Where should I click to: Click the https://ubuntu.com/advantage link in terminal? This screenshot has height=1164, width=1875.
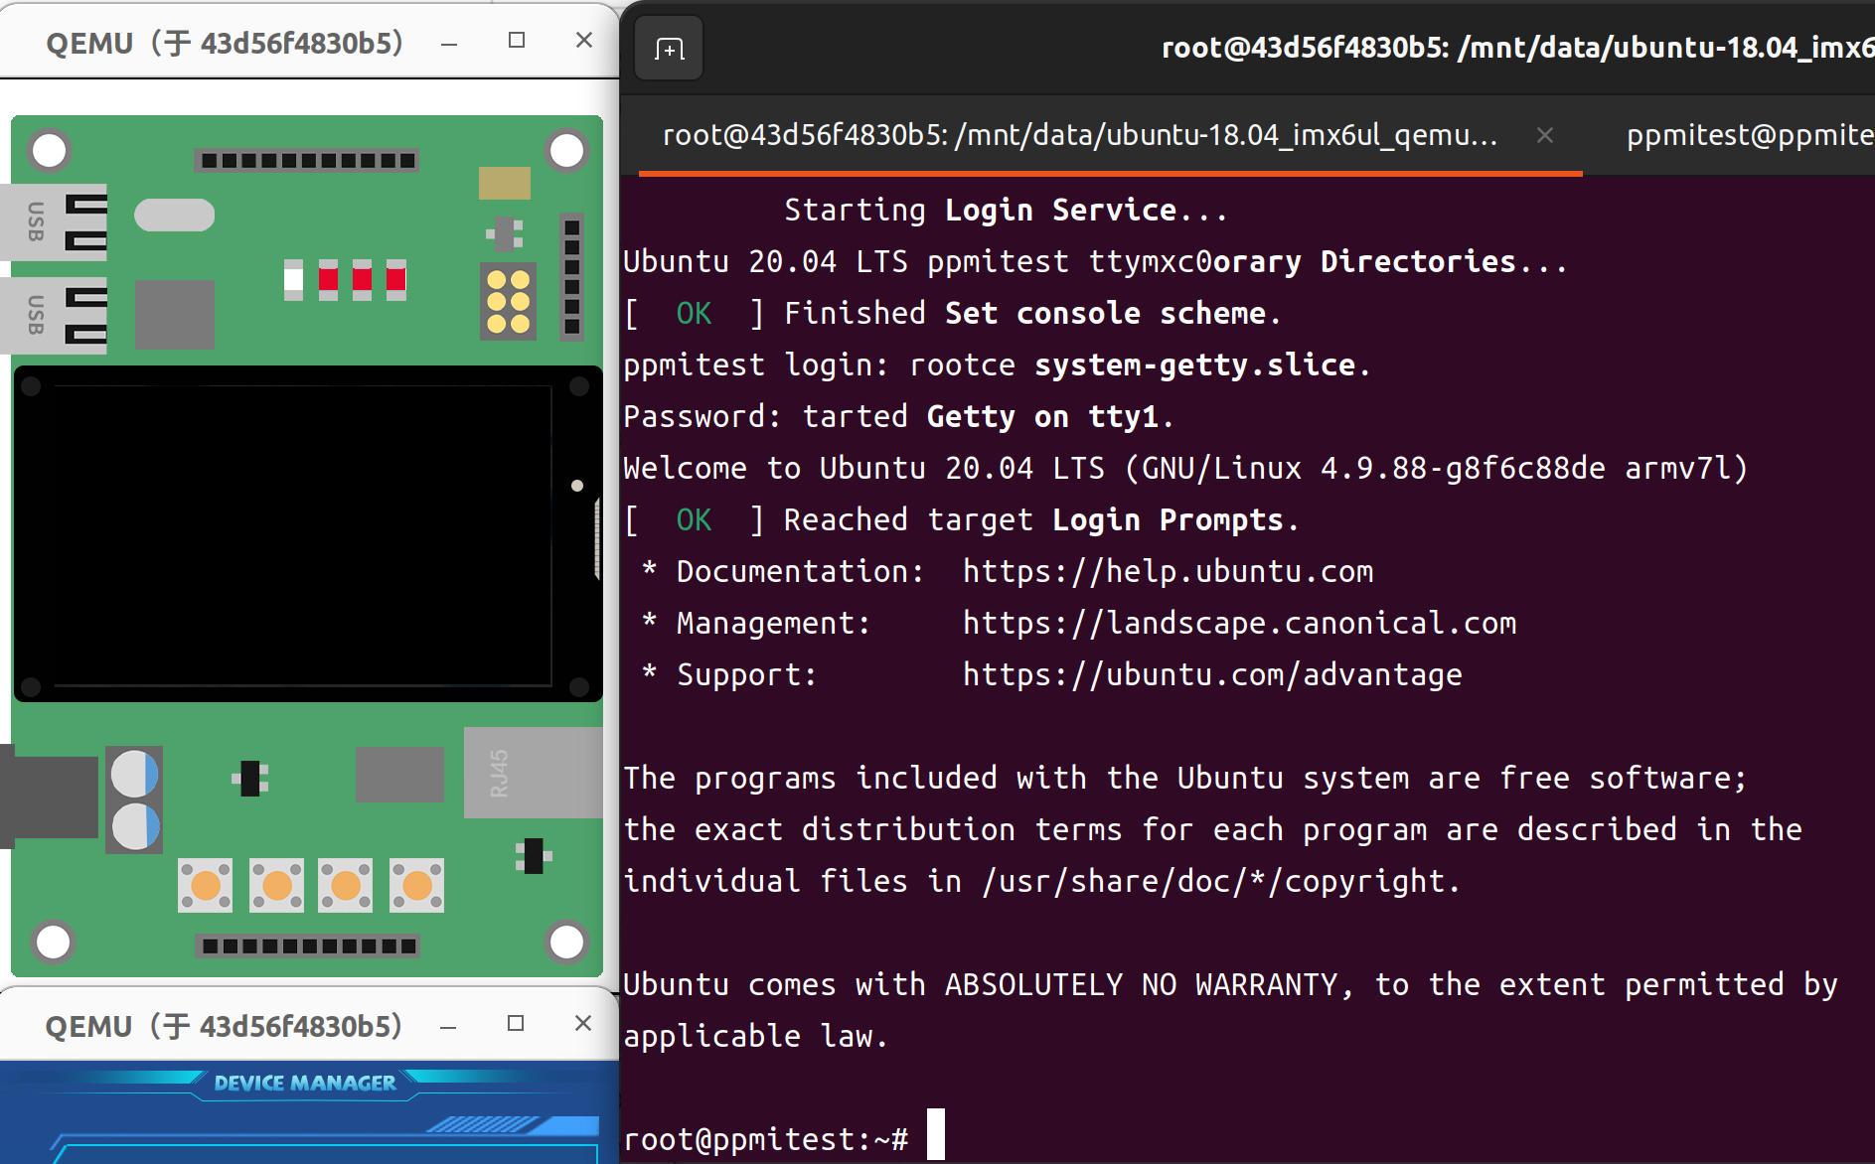[1212, 674]
